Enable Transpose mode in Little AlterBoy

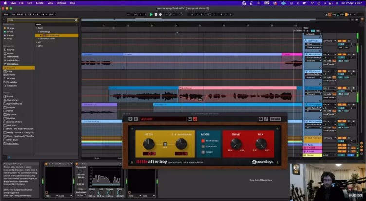pos(203,141)
